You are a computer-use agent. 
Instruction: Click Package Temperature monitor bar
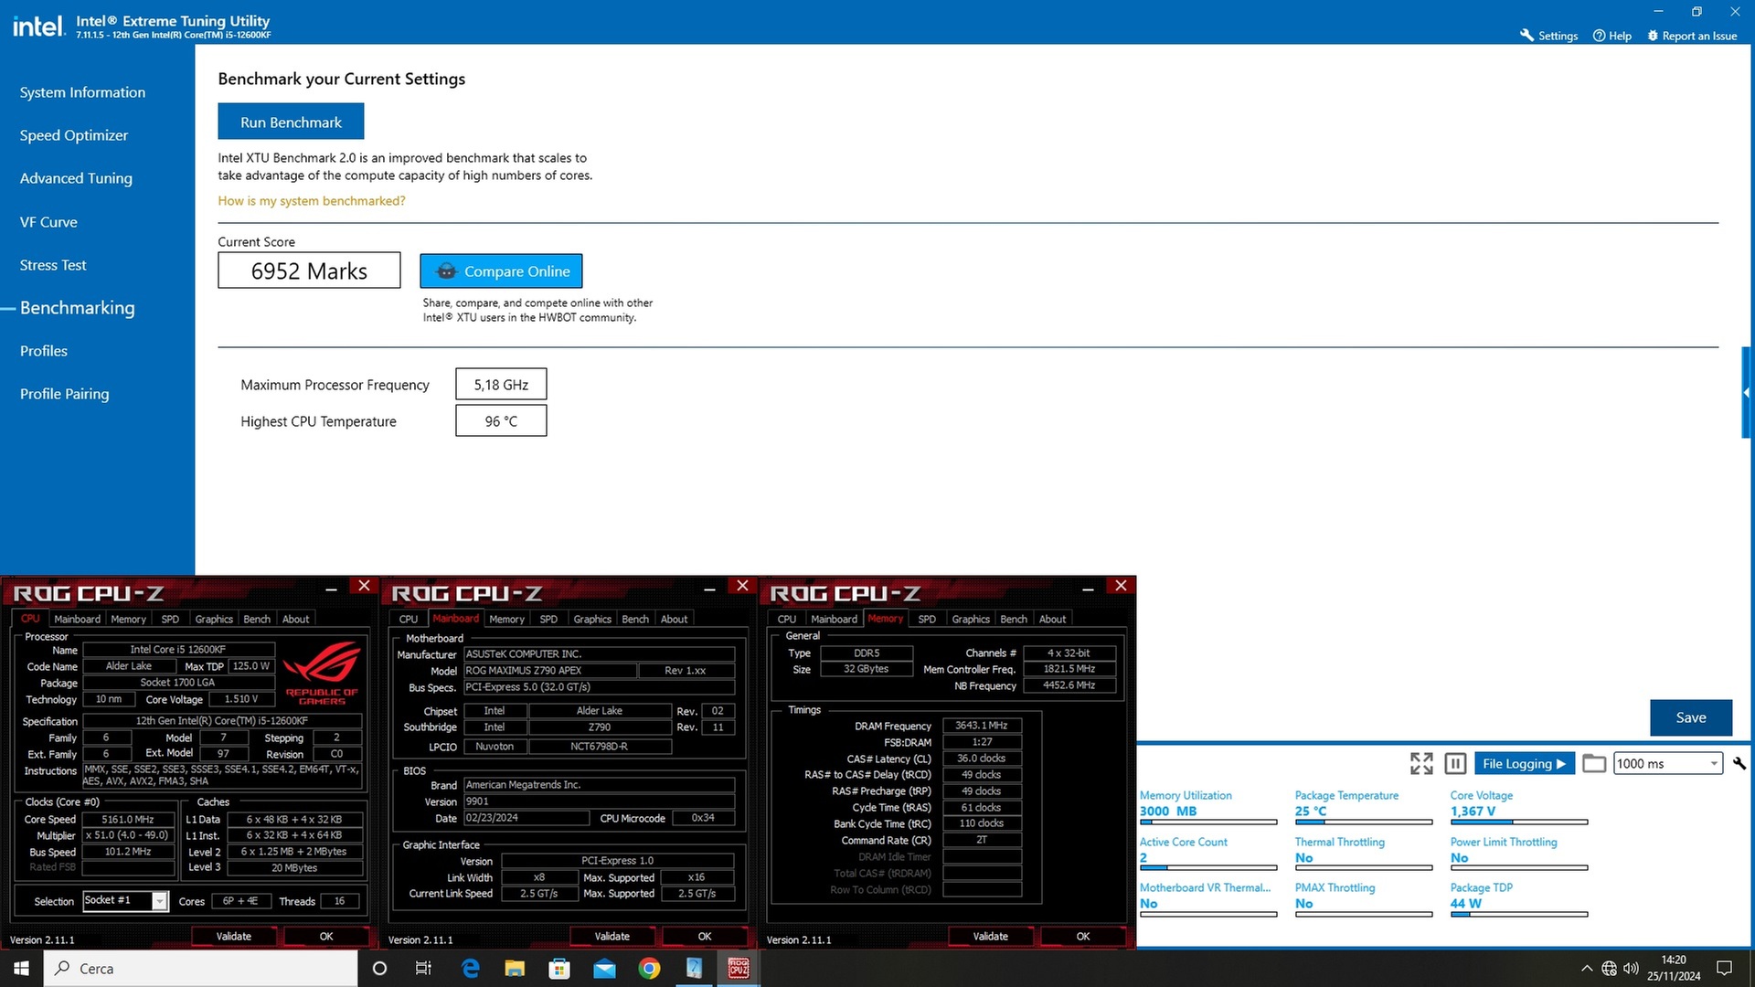[1363, 822]
